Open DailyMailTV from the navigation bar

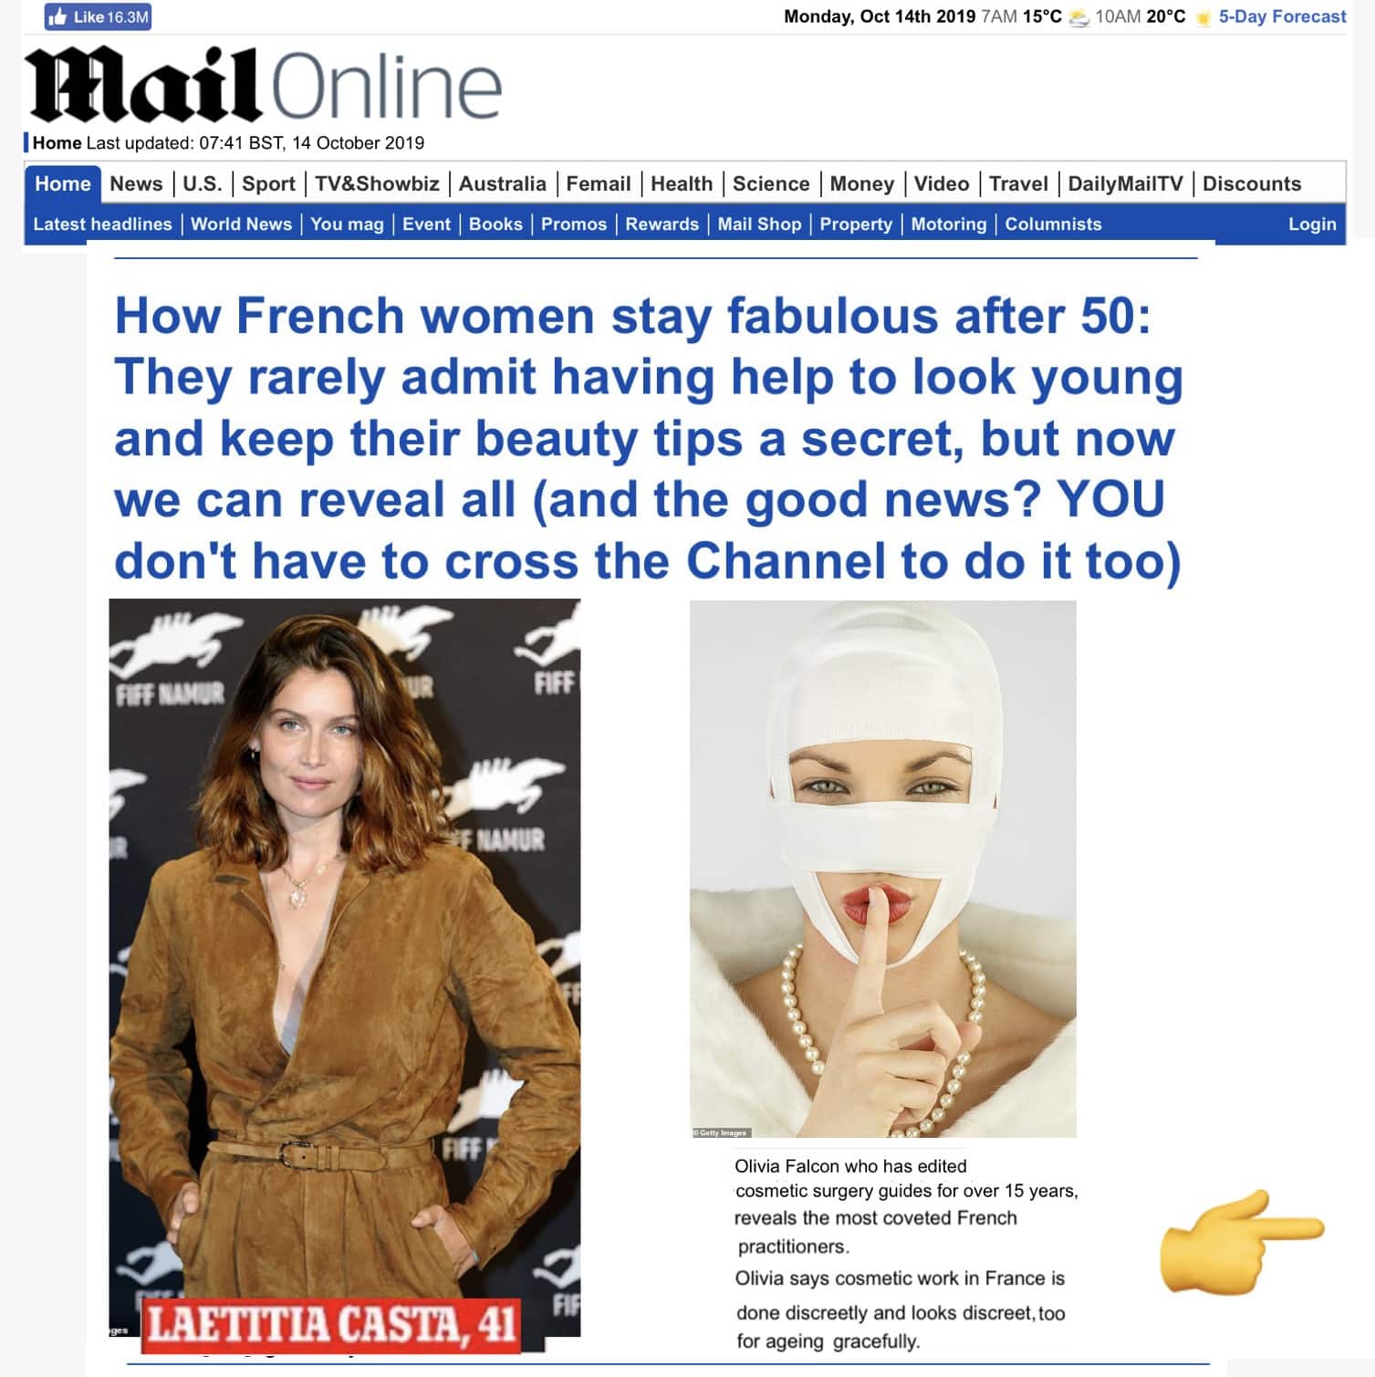(1125, 183)
